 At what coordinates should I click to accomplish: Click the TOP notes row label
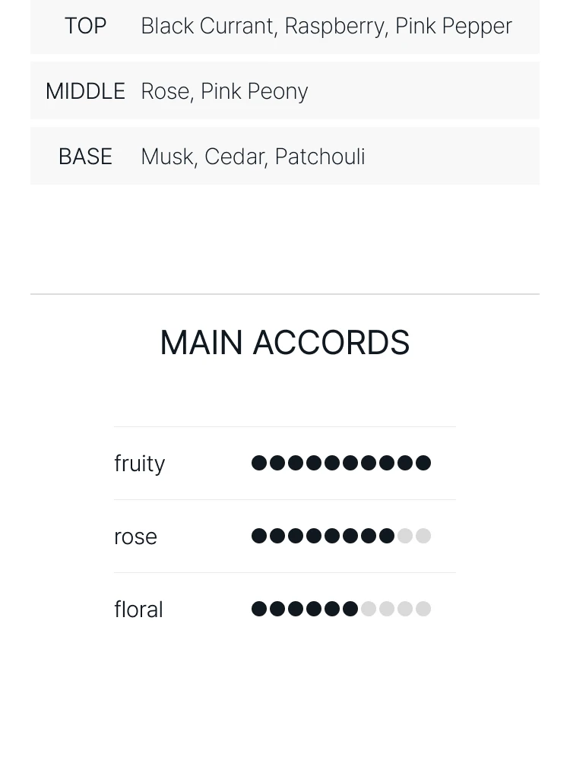(x=85, y=26)
